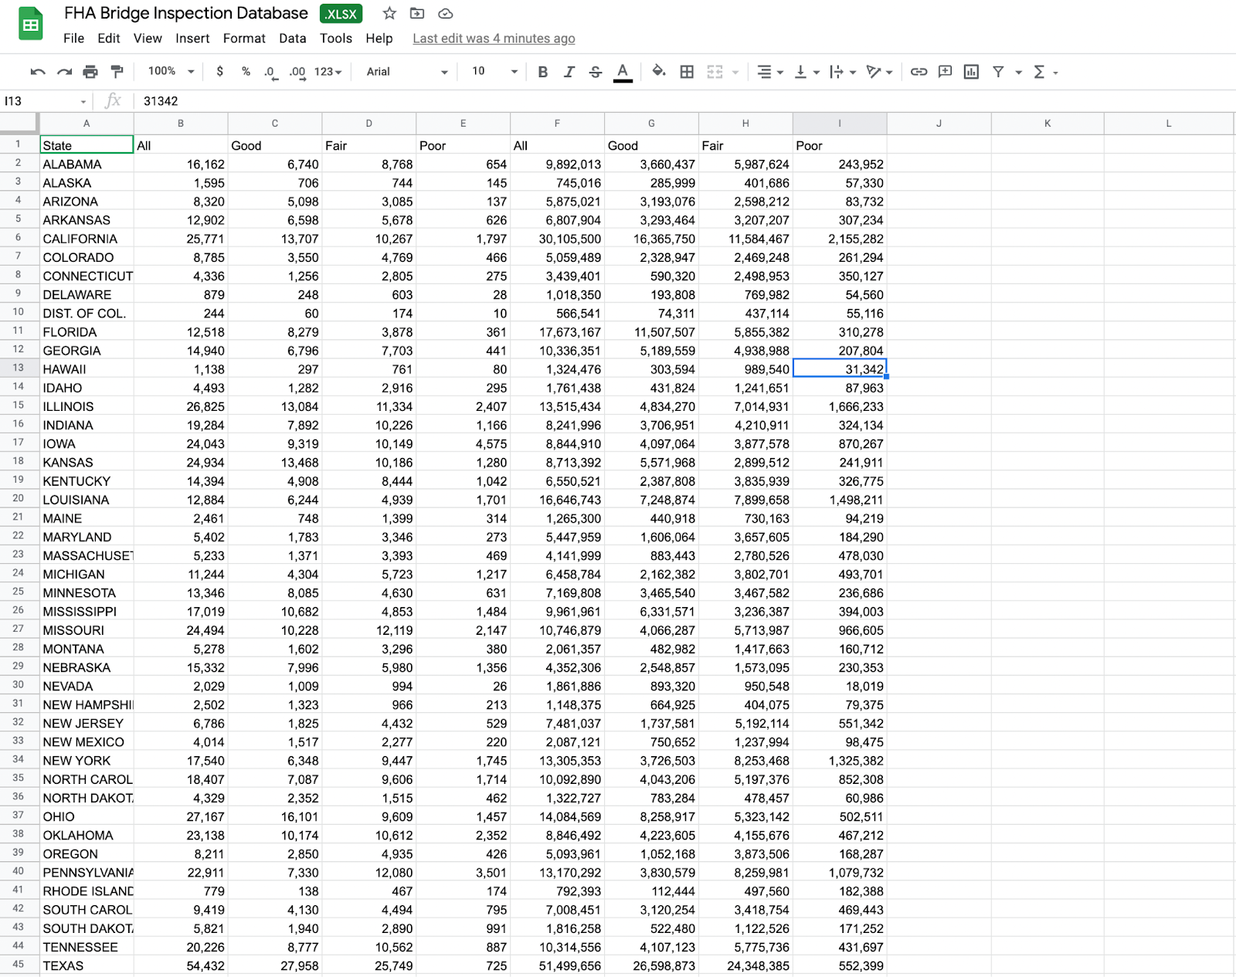The height and width of the screenshot is (977, 1236).
Task: Open the View menu
Action: coord(148,39)
